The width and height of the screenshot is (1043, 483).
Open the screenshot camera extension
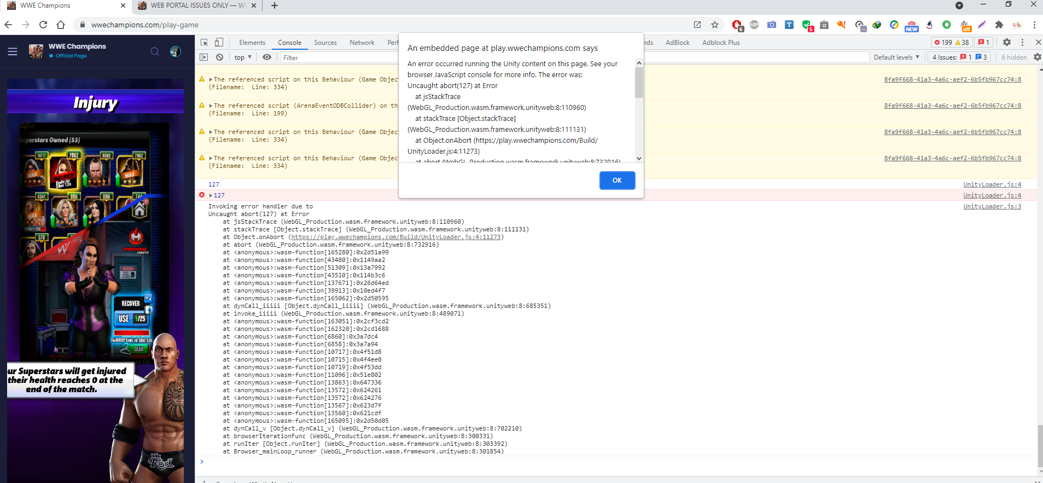point(772,25)
